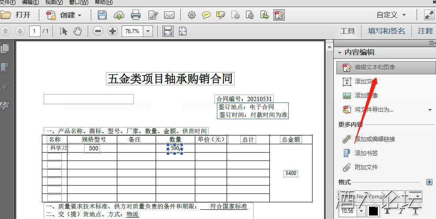436x219 pixels.
Task: Click the Zoom in plus icon
Action: pyautogui.click(x=113, y=31)
